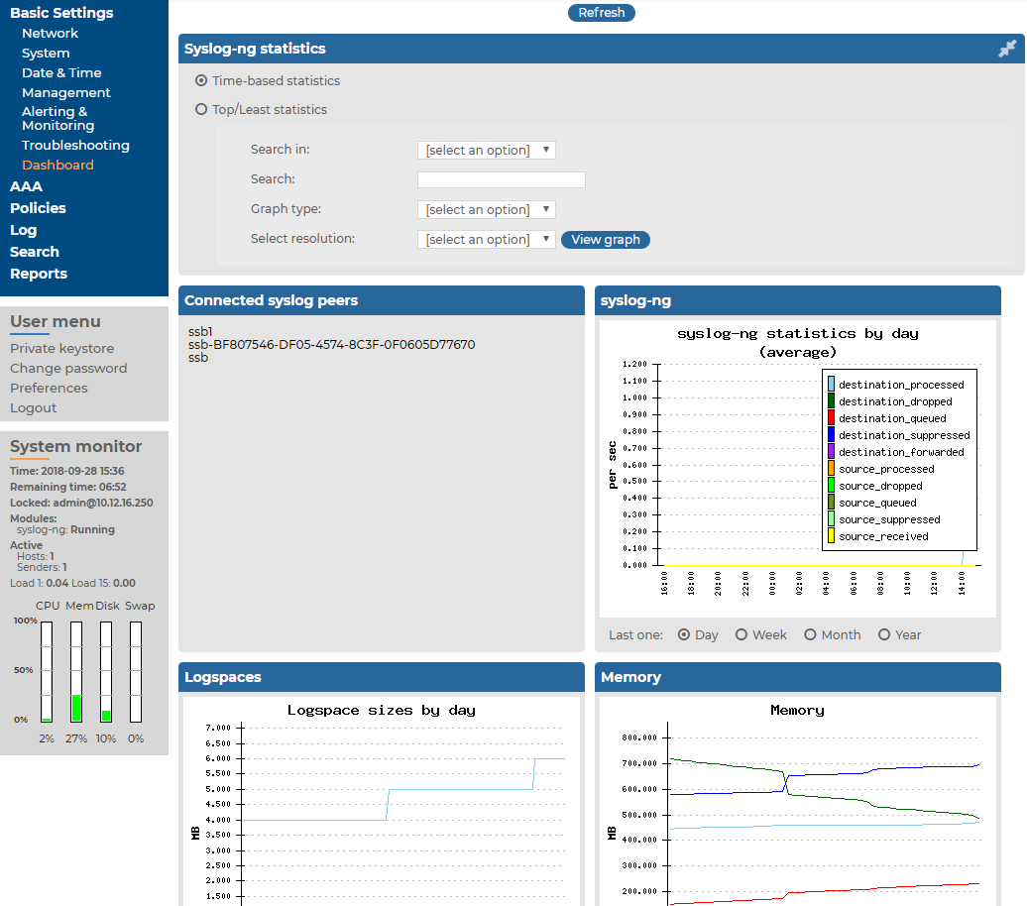Select Time-based statistics radio button
The image size is (1027, 906).
[202, 80]
